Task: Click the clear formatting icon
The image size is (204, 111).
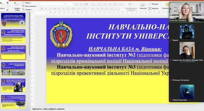Action: 86,4
